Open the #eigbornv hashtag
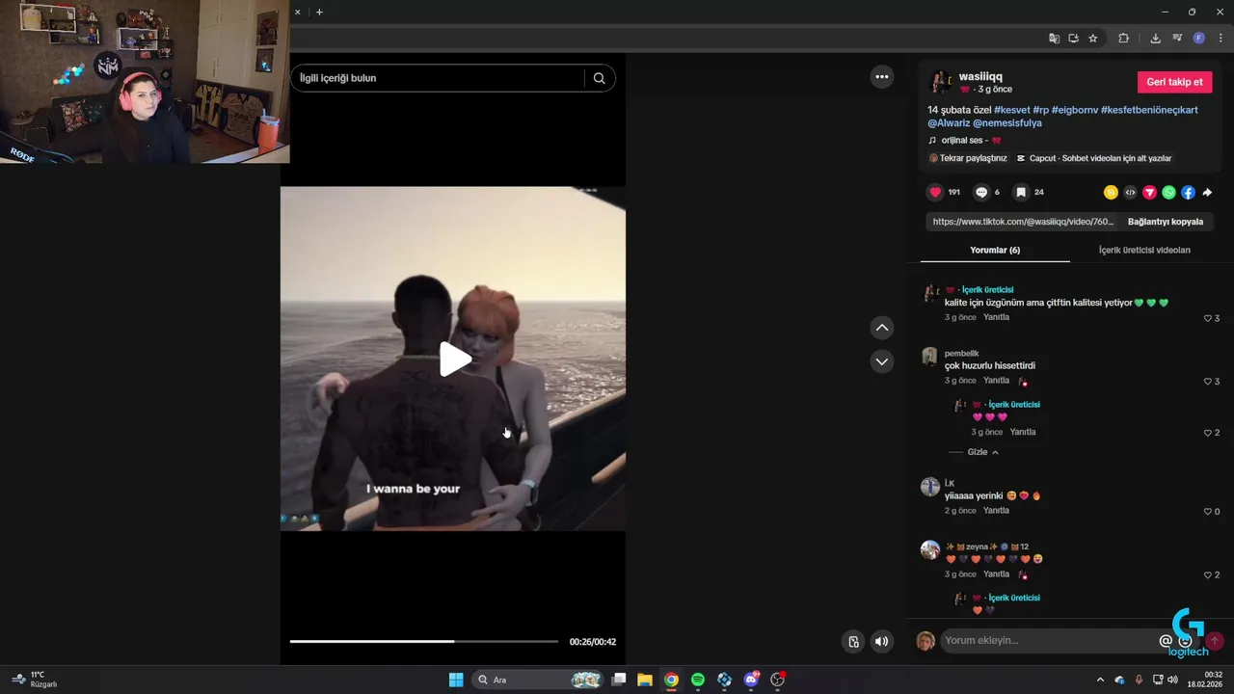Viewport: 1234px width, 694px height. pyautogui.click(x=1074, y=110)
